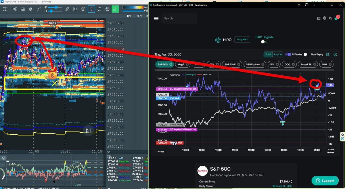Open the 1d timeframe selector in legend
Viewport: 345px width, 189px height.
click(x=210, y=75)
